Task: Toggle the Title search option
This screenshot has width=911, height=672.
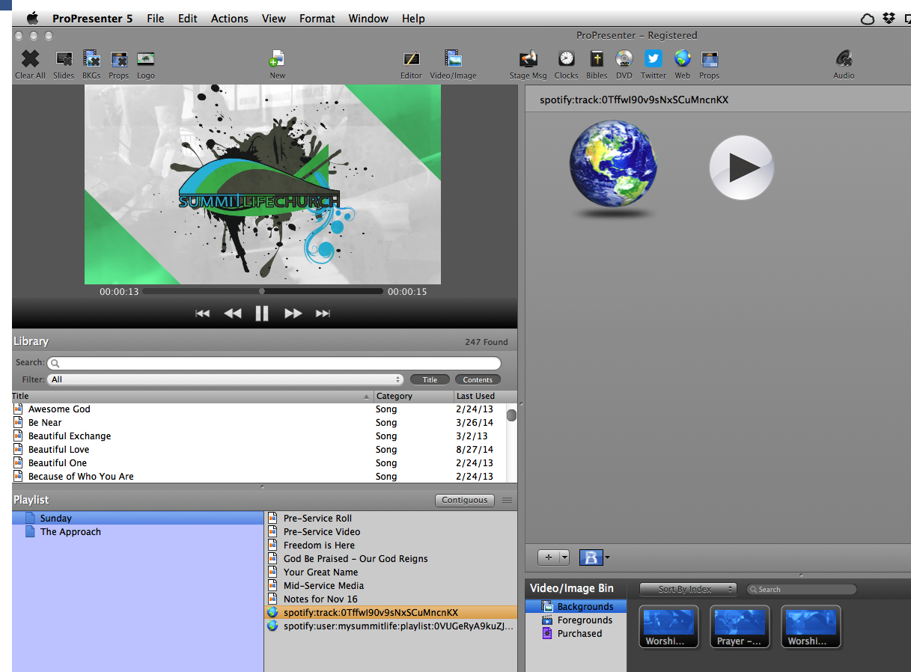Action: click(430, 379)
